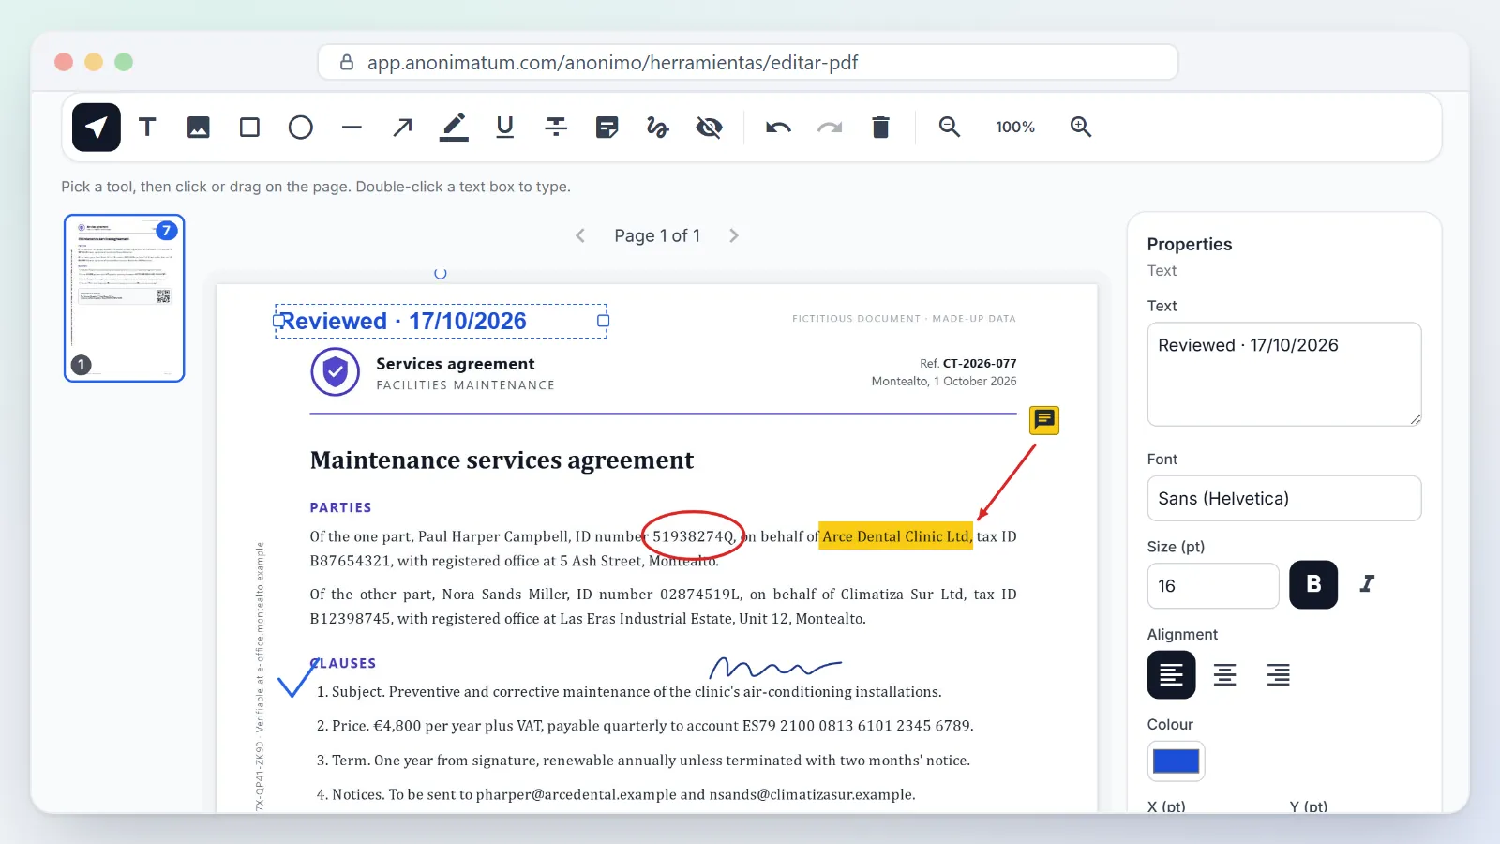
Task: Select the Arrow tool
Action: [x=403, y=128]
